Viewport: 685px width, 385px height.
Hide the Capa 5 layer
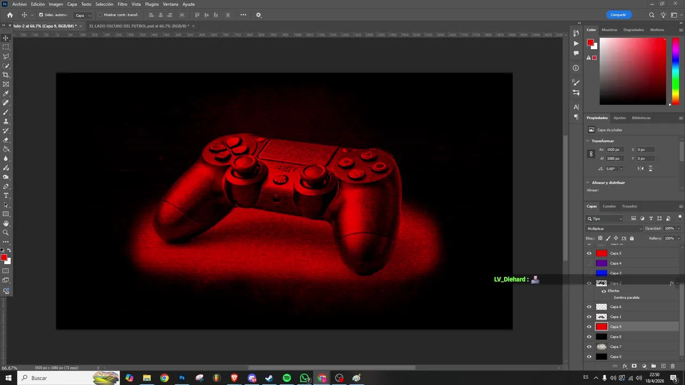pos(589,253)
